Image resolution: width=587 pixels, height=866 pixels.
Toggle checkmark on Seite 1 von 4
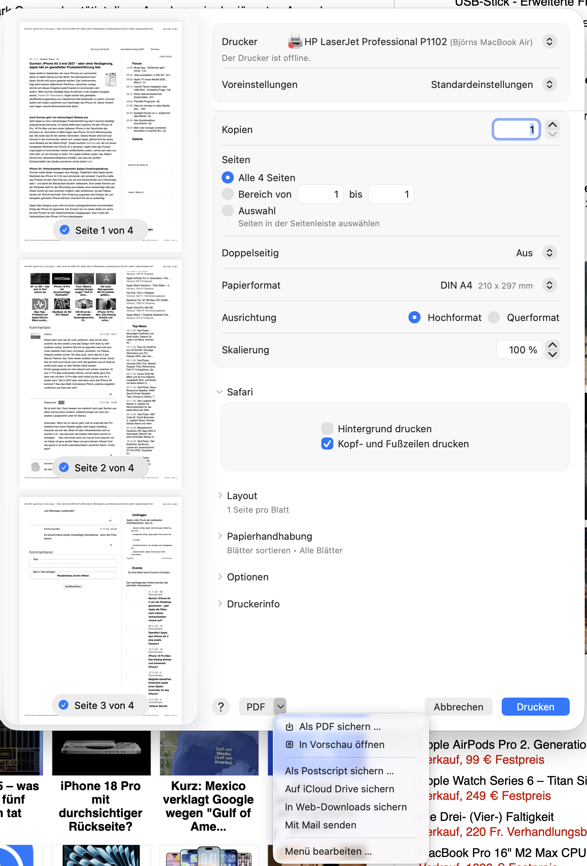click(x=65, y=230)
